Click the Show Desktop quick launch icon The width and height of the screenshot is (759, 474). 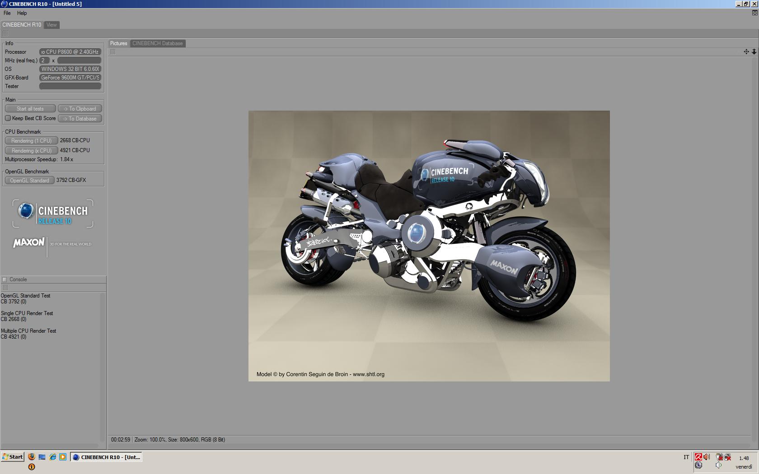(42, 457)
